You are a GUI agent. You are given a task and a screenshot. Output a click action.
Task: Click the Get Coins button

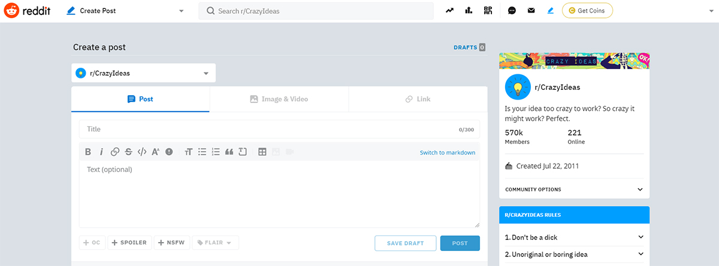pyautogui.click(x=587, y=11)
